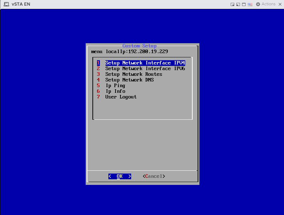The height and width of the screenshot is (215, 284).
Task: Click the Custom Setup dialog title
Action: coord(139,46)
